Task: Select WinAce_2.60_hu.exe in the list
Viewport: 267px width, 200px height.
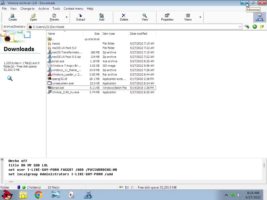Action: click(101, 92)
